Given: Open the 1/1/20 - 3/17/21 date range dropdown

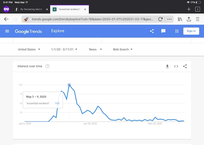Looking at the screenshot, I should pyautogui.click(x=64, y=49).
